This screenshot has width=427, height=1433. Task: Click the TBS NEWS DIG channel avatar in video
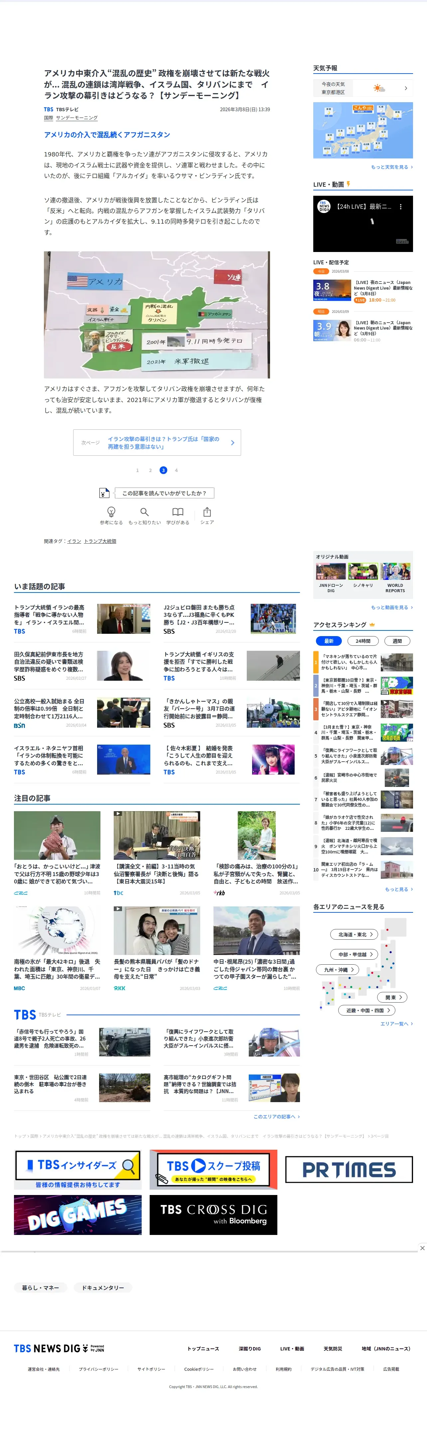coord(324,206)
